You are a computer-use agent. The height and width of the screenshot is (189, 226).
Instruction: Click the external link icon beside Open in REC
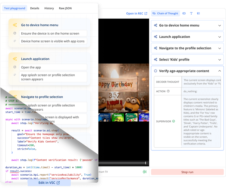(x=146, y=14)
